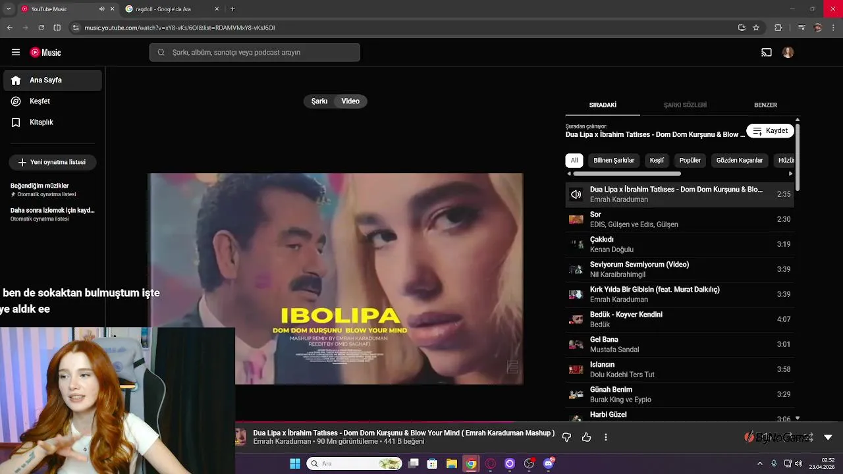Image resolution: width=843 pixels, height=474 pixels.
Task: Open Discord from the taskbar
Action: pos(549,463)
